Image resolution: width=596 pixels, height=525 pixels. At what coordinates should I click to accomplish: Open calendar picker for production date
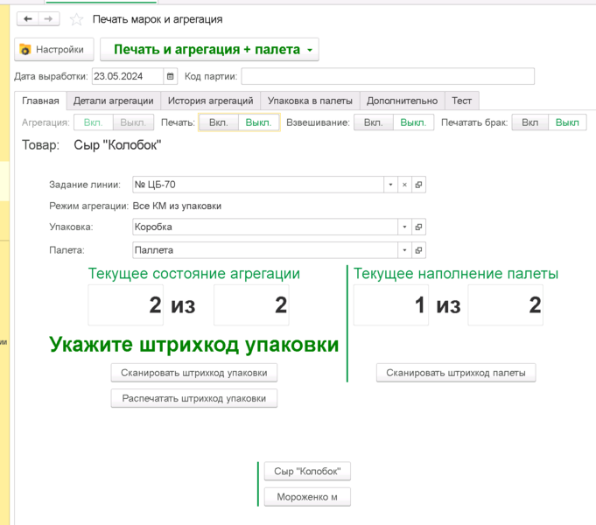point(171,76)
